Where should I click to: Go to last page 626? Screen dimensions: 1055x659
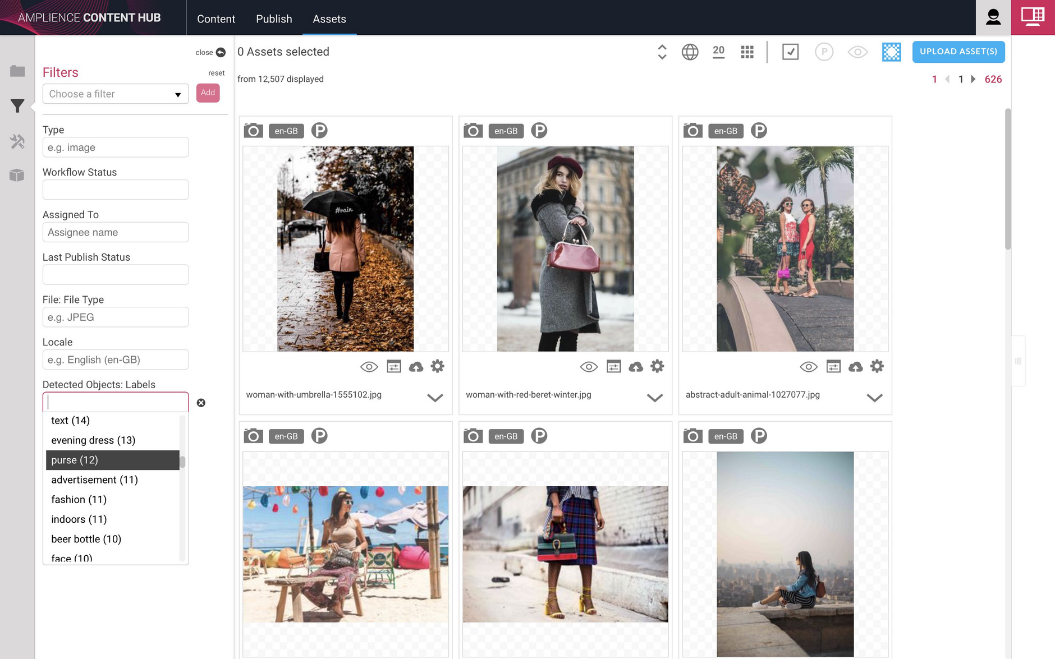pos(993,79)
